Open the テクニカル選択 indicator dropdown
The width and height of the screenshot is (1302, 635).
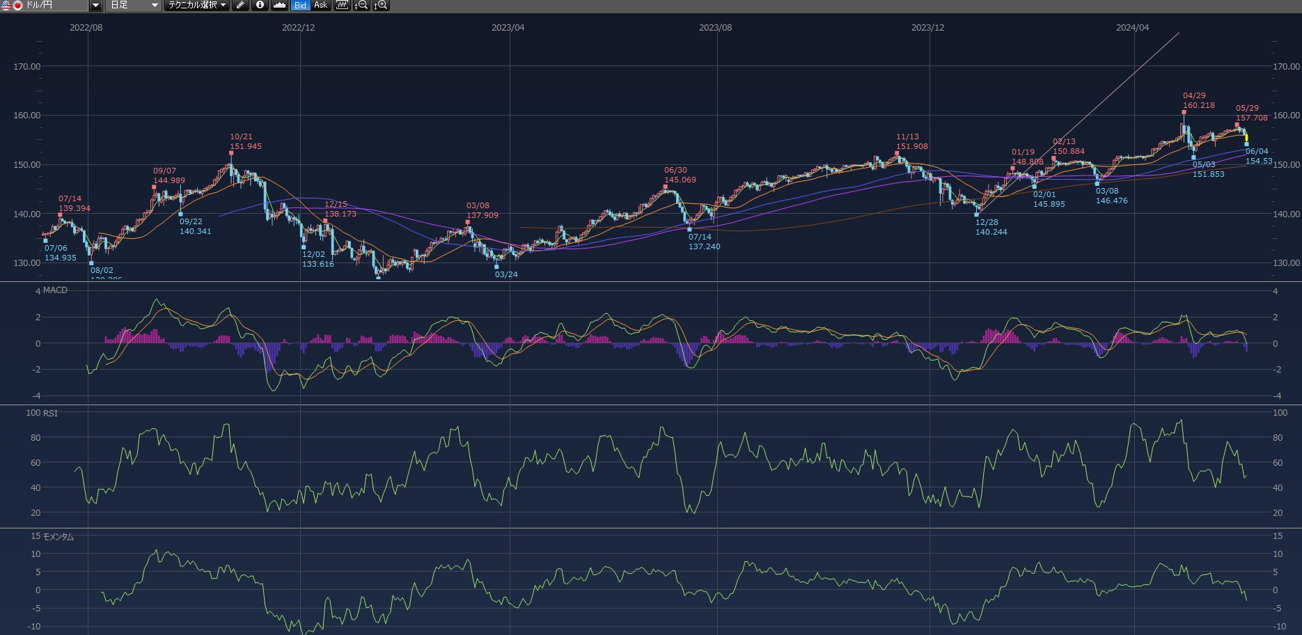[x=196, y=6]
